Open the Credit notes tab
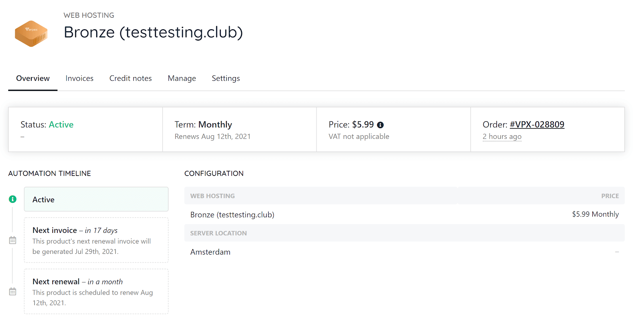Screen dimensions: 633x323 [x=131, y=78]
